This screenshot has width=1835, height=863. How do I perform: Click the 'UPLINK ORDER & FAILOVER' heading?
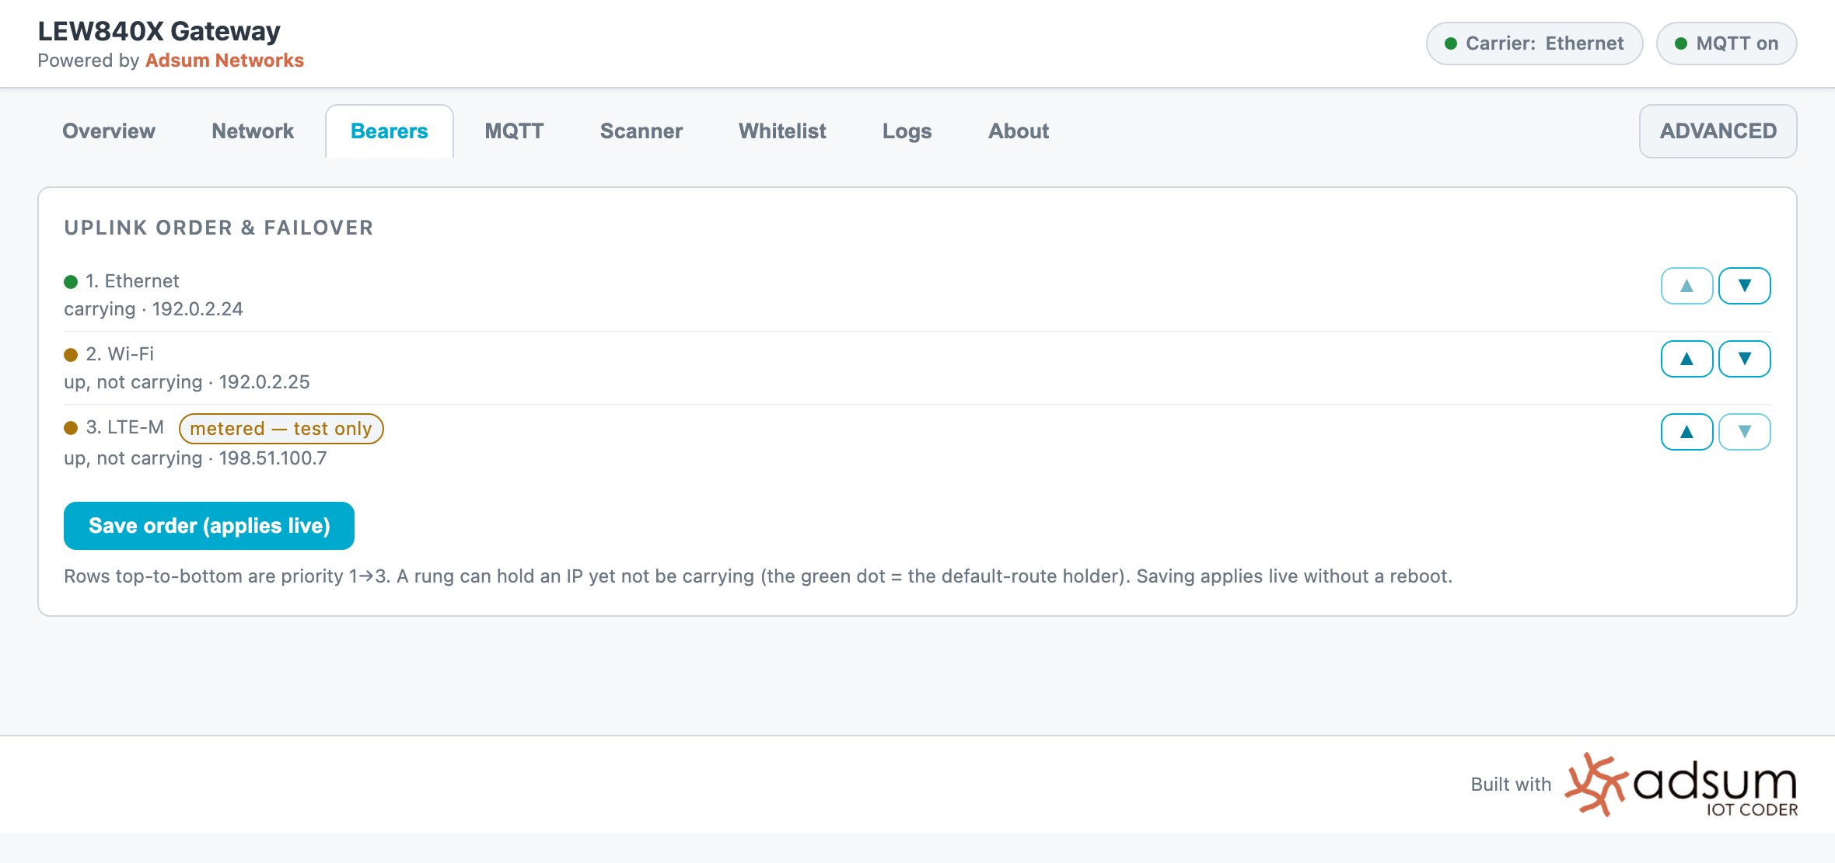pos(218,228)
